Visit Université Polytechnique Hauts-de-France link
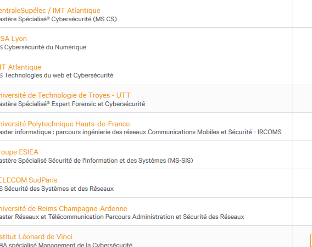312x247 pixels. [65, 124]
